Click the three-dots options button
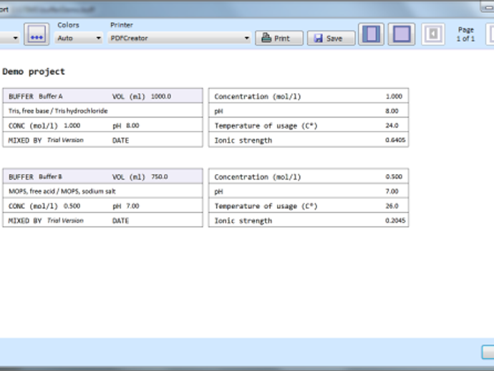This screenshot has width=494, height=371. (37, 34)
